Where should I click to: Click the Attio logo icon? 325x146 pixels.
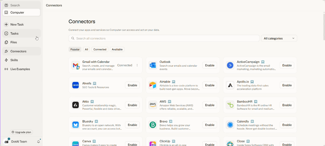click(76, 105)
